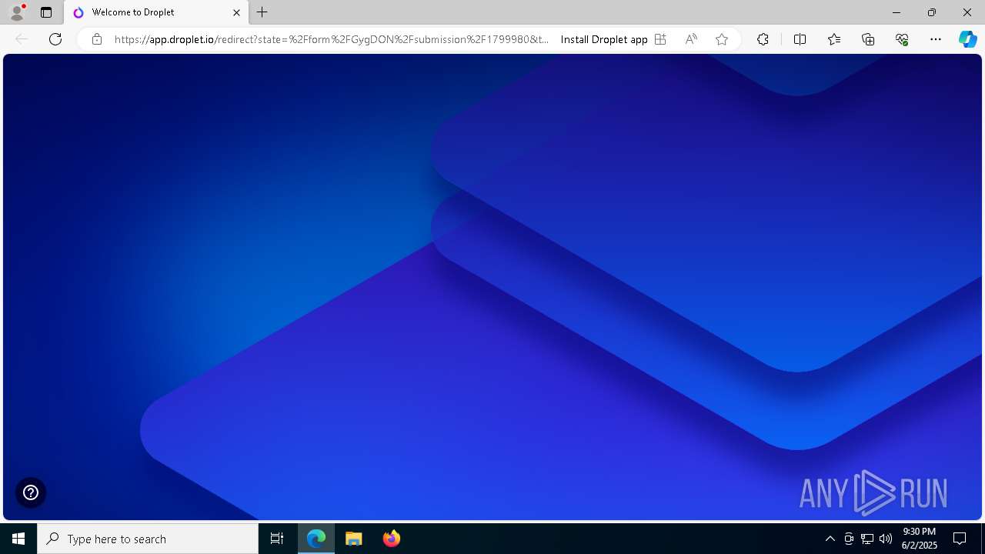Click the browser back arrow
The width and height of the screenshot is (985, 554).
tap(22, 39)
